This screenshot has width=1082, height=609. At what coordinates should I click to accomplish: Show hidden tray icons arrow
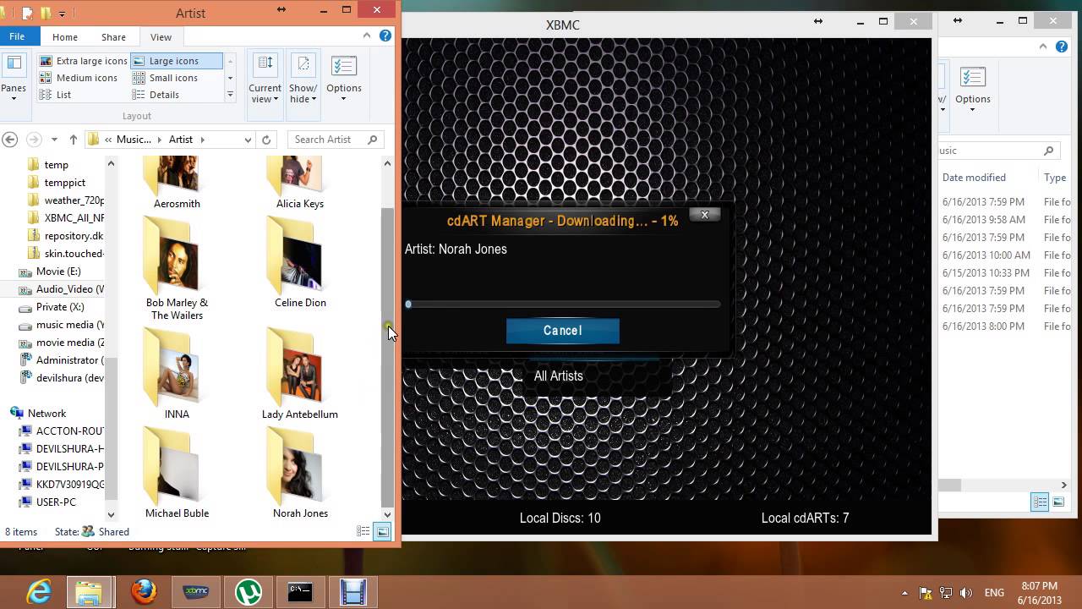point(905,593)
